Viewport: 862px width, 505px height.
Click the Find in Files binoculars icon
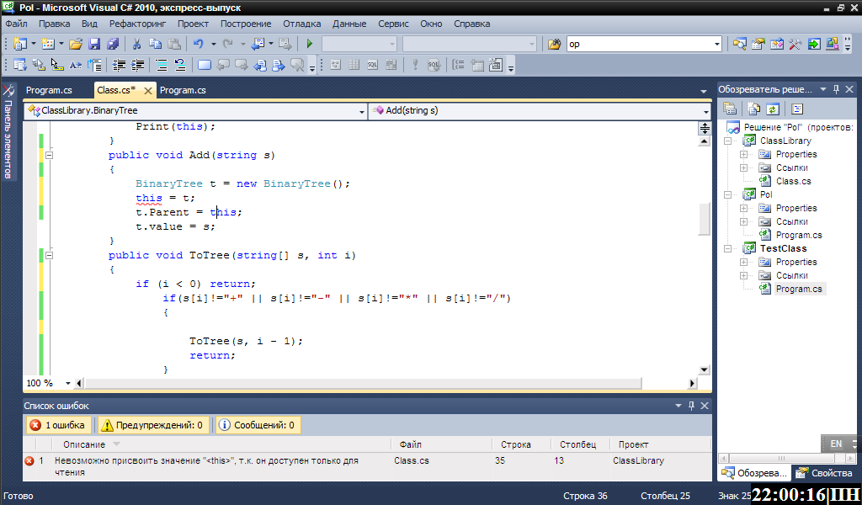tap(555, 44)
